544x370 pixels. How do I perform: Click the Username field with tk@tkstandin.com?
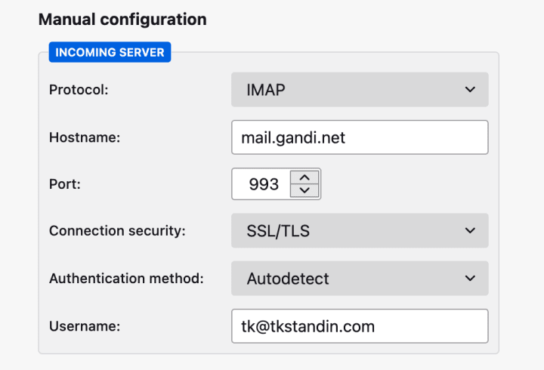click(360, 326)
